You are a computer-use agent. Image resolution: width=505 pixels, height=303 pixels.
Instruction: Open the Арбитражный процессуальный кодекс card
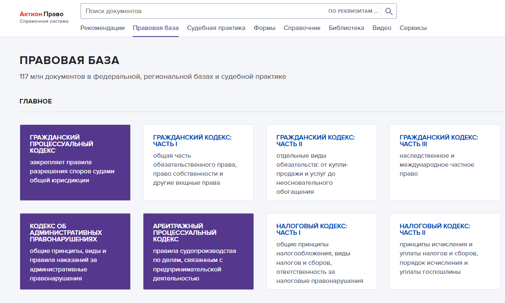pos(198,251)
